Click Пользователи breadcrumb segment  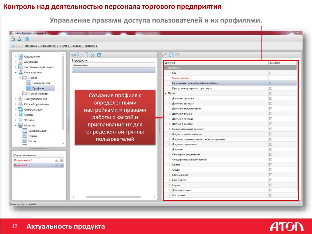click(50, 46)
